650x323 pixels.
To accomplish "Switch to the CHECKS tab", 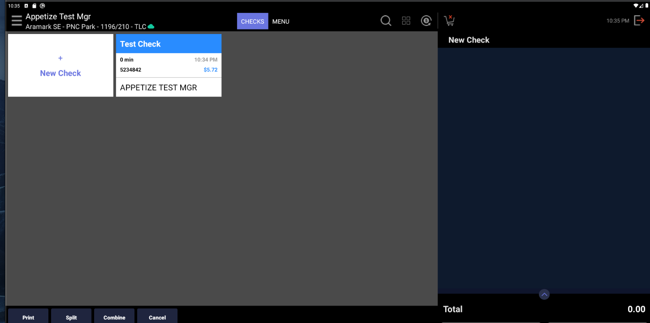I will point(252,21).
